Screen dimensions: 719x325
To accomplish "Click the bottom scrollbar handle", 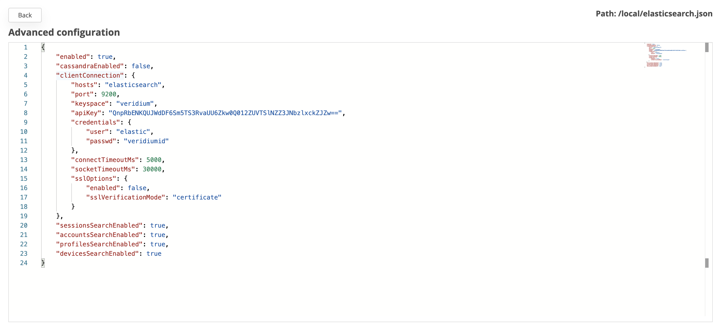I will point(707,263).
